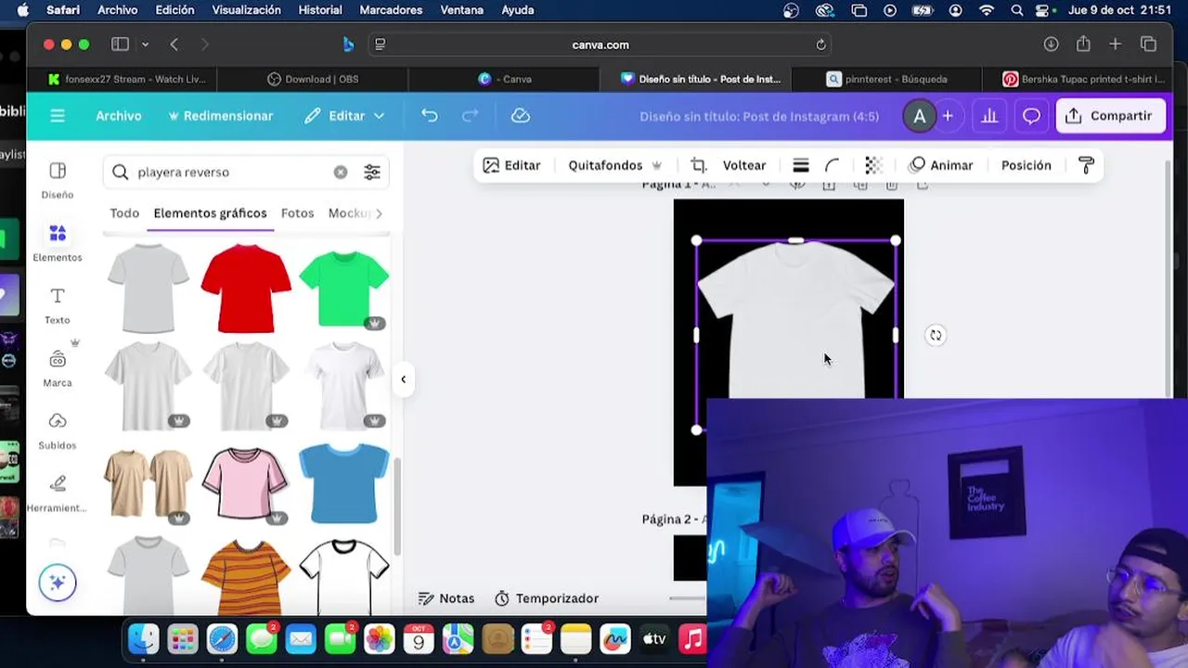1188x668 pixels.
Task: Adjust the corner rounding option
Action: click(x=833, y=165)
